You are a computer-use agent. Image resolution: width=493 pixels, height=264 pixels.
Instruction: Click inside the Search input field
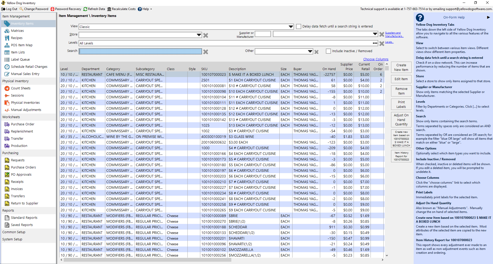[x=140, y=51]
